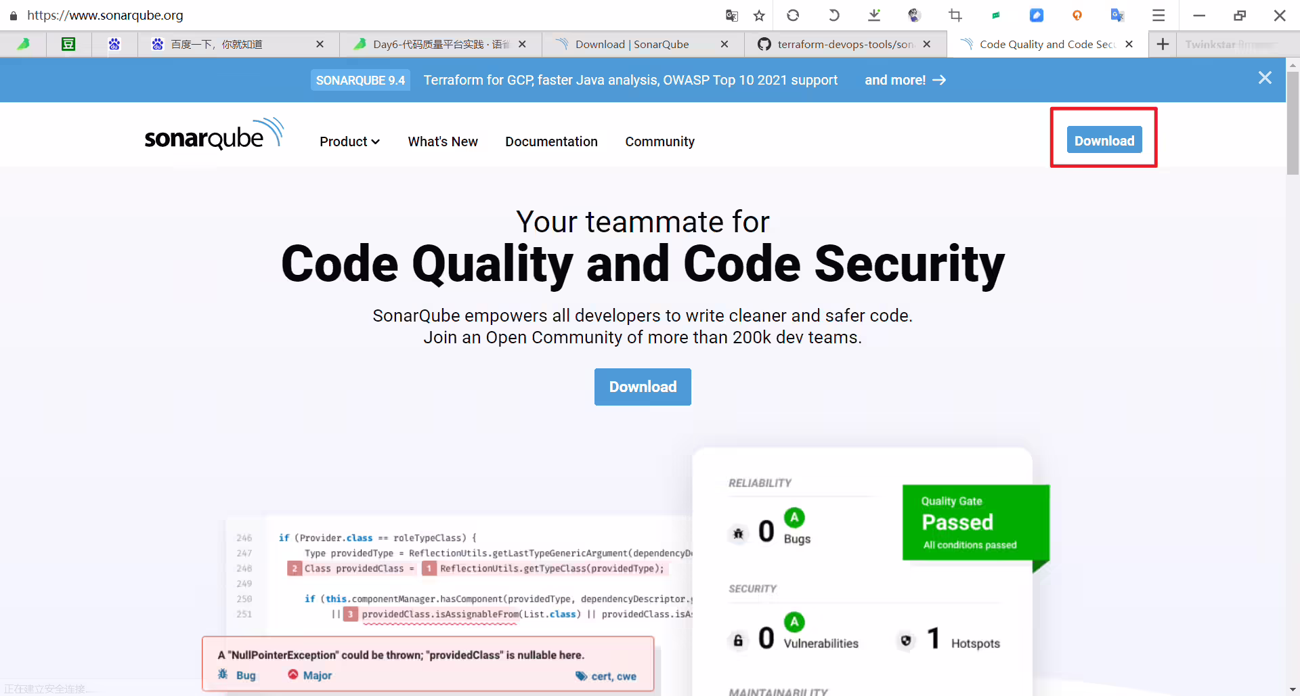Viewport: 1300px width, 696px height.
Task: Dismiss the SonarQube 9.4 announcement banner
Action: click(1265, 78)
